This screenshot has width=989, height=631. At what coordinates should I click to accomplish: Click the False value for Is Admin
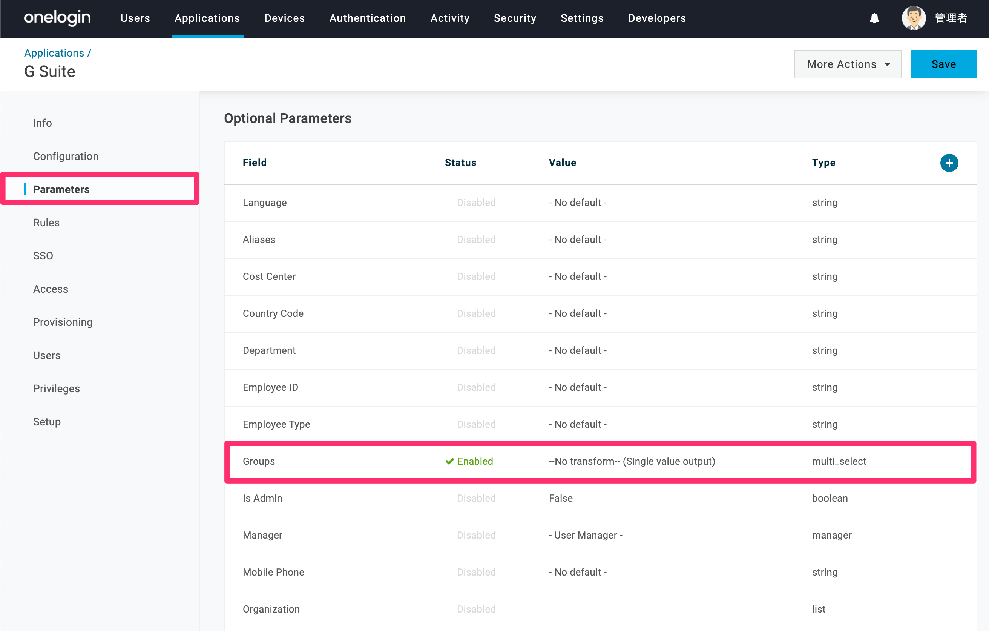561,498
